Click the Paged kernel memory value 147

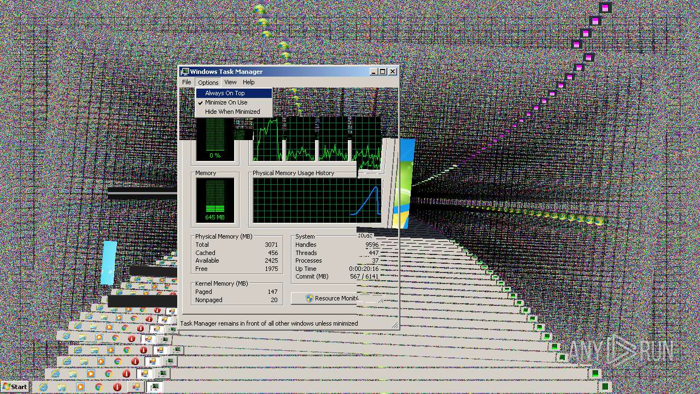click(273, 292)
